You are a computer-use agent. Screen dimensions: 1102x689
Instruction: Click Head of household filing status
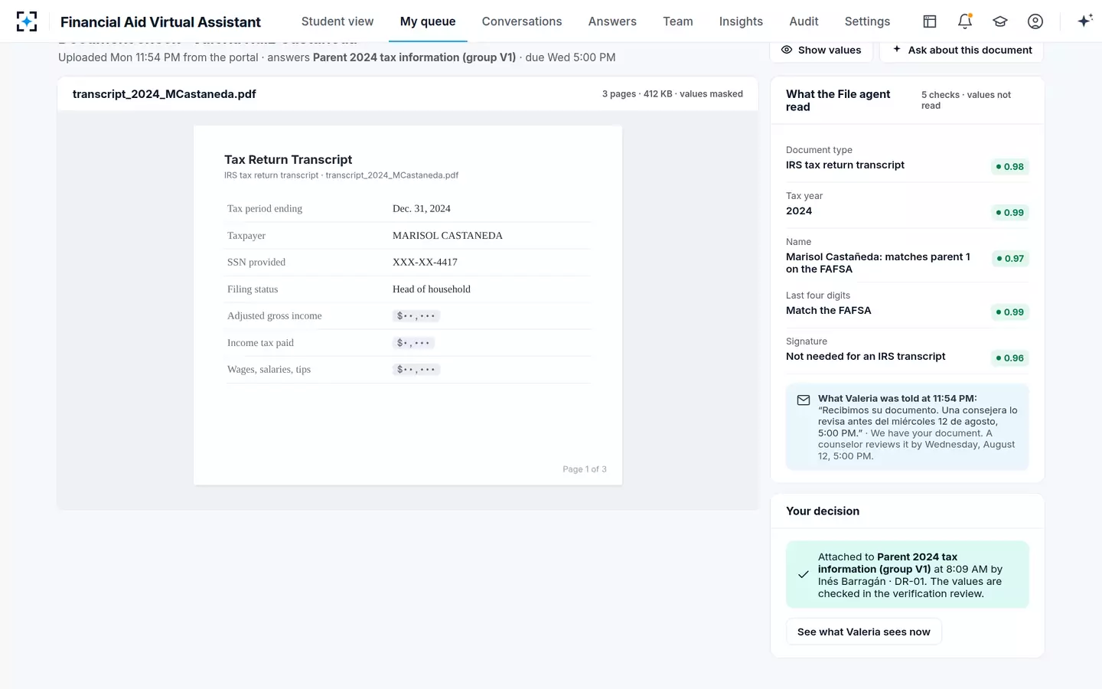(432, 289)
